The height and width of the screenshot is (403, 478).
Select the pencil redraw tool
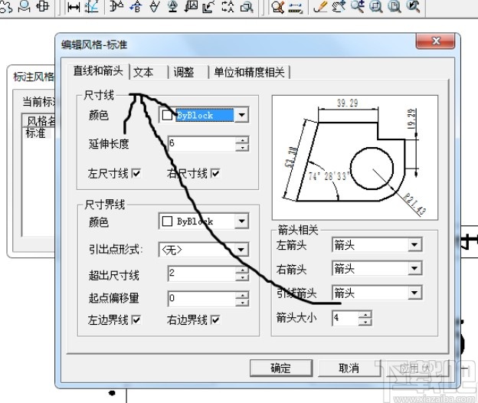320,7
